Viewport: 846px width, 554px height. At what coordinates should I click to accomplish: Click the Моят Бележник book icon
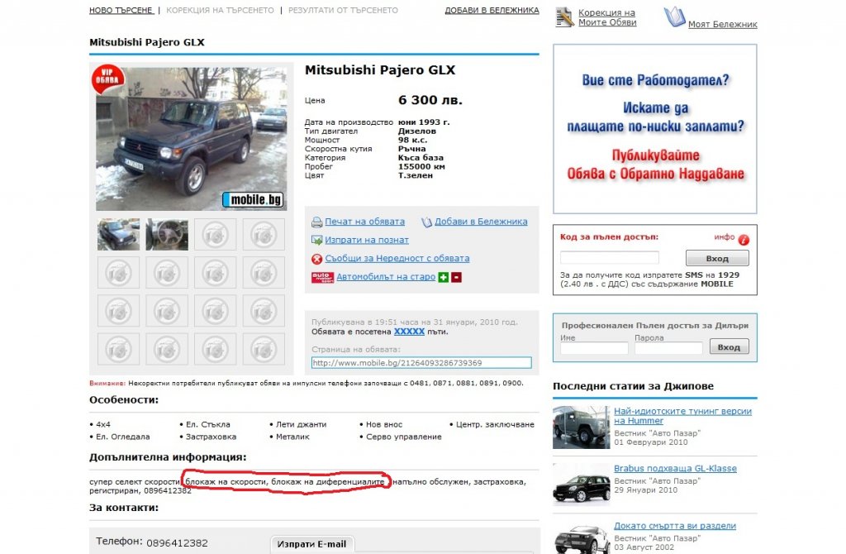(674, 17)
